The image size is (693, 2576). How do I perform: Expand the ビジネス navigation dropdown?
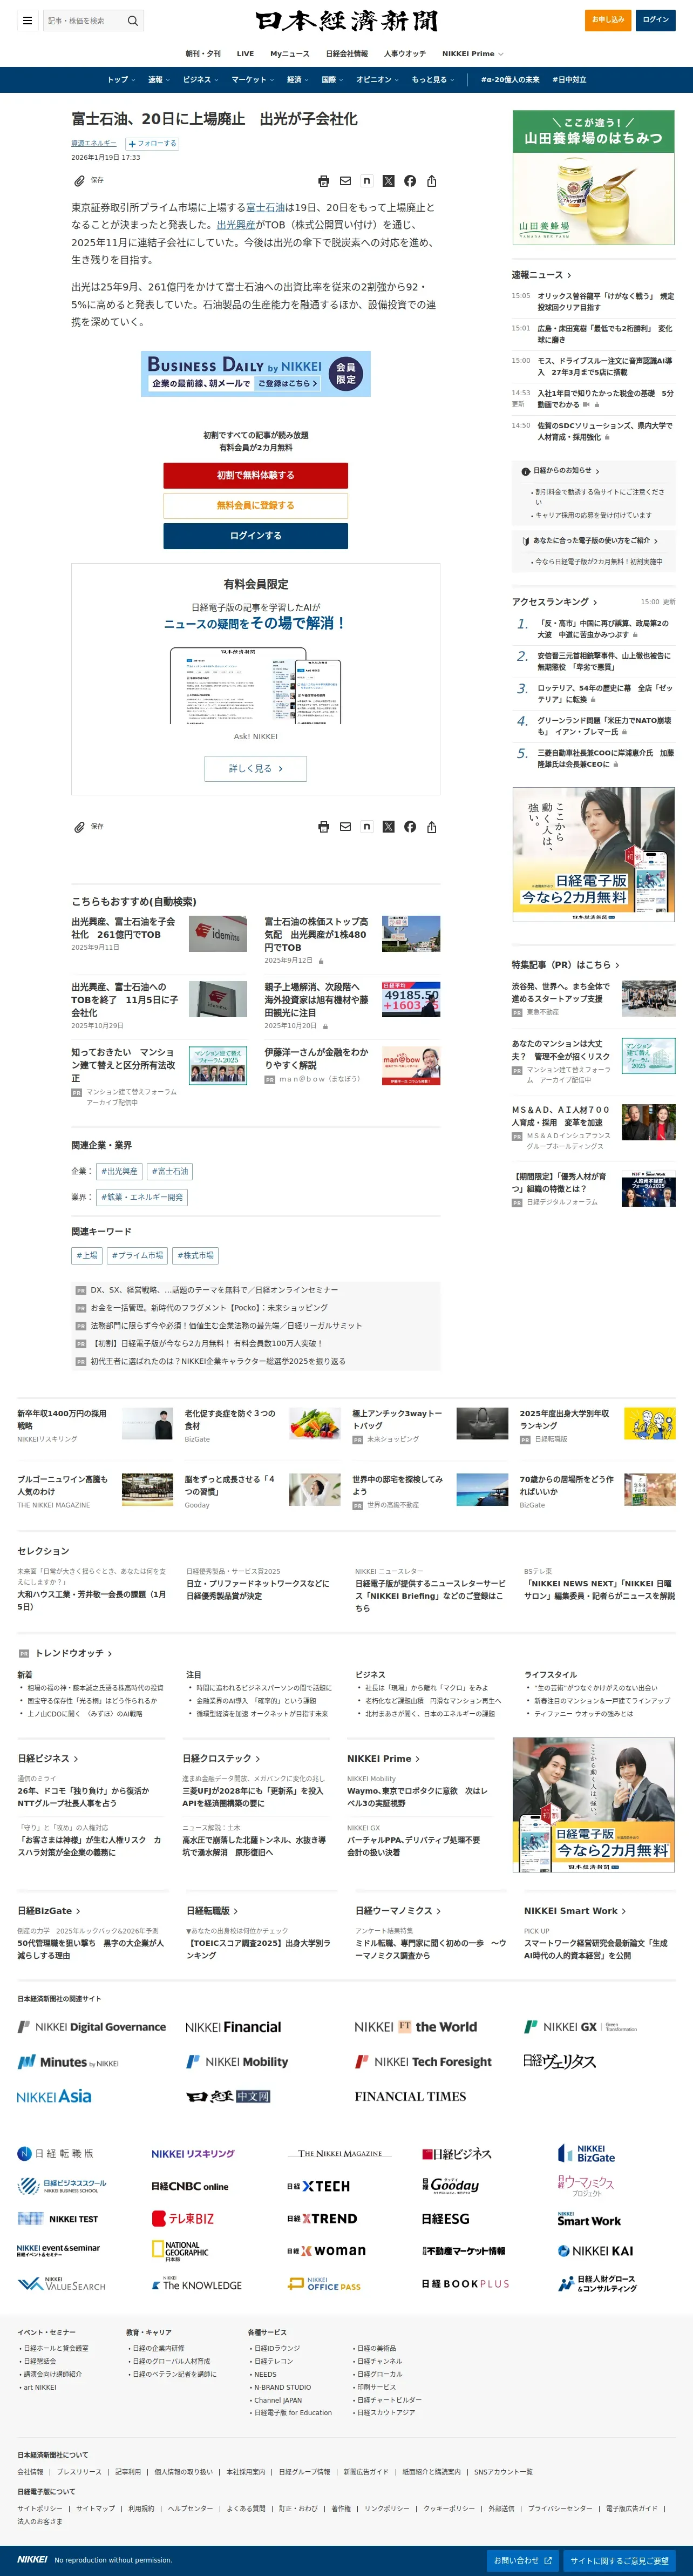pyautogui.click(x=200, y=80)
